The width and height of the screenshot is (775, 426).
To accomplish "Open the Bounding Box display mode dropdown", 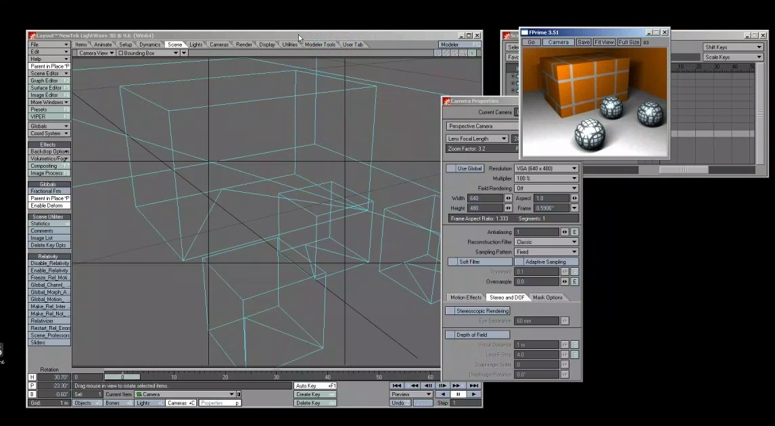I will (148, 53).
